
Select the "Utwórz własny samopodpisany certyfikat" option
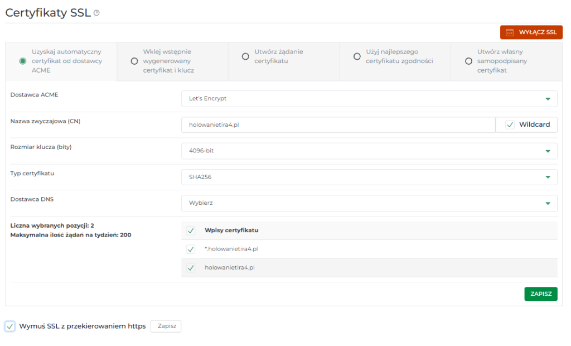(x=468, y=61)
